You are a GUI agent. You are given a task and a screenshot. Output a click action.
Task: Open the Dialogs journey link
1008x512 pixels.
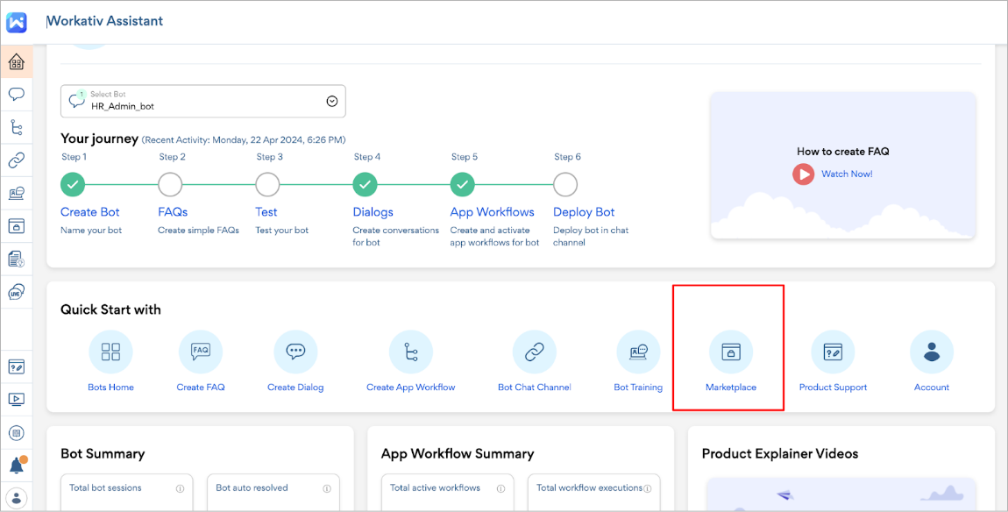coord(373,212)
